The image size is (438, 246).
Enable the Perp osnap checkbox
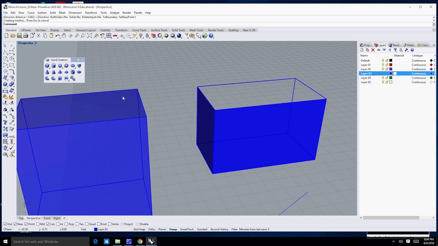point(67,224)
